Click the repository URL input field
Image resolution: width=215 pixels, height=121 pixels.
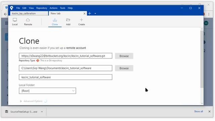(66, 56)
